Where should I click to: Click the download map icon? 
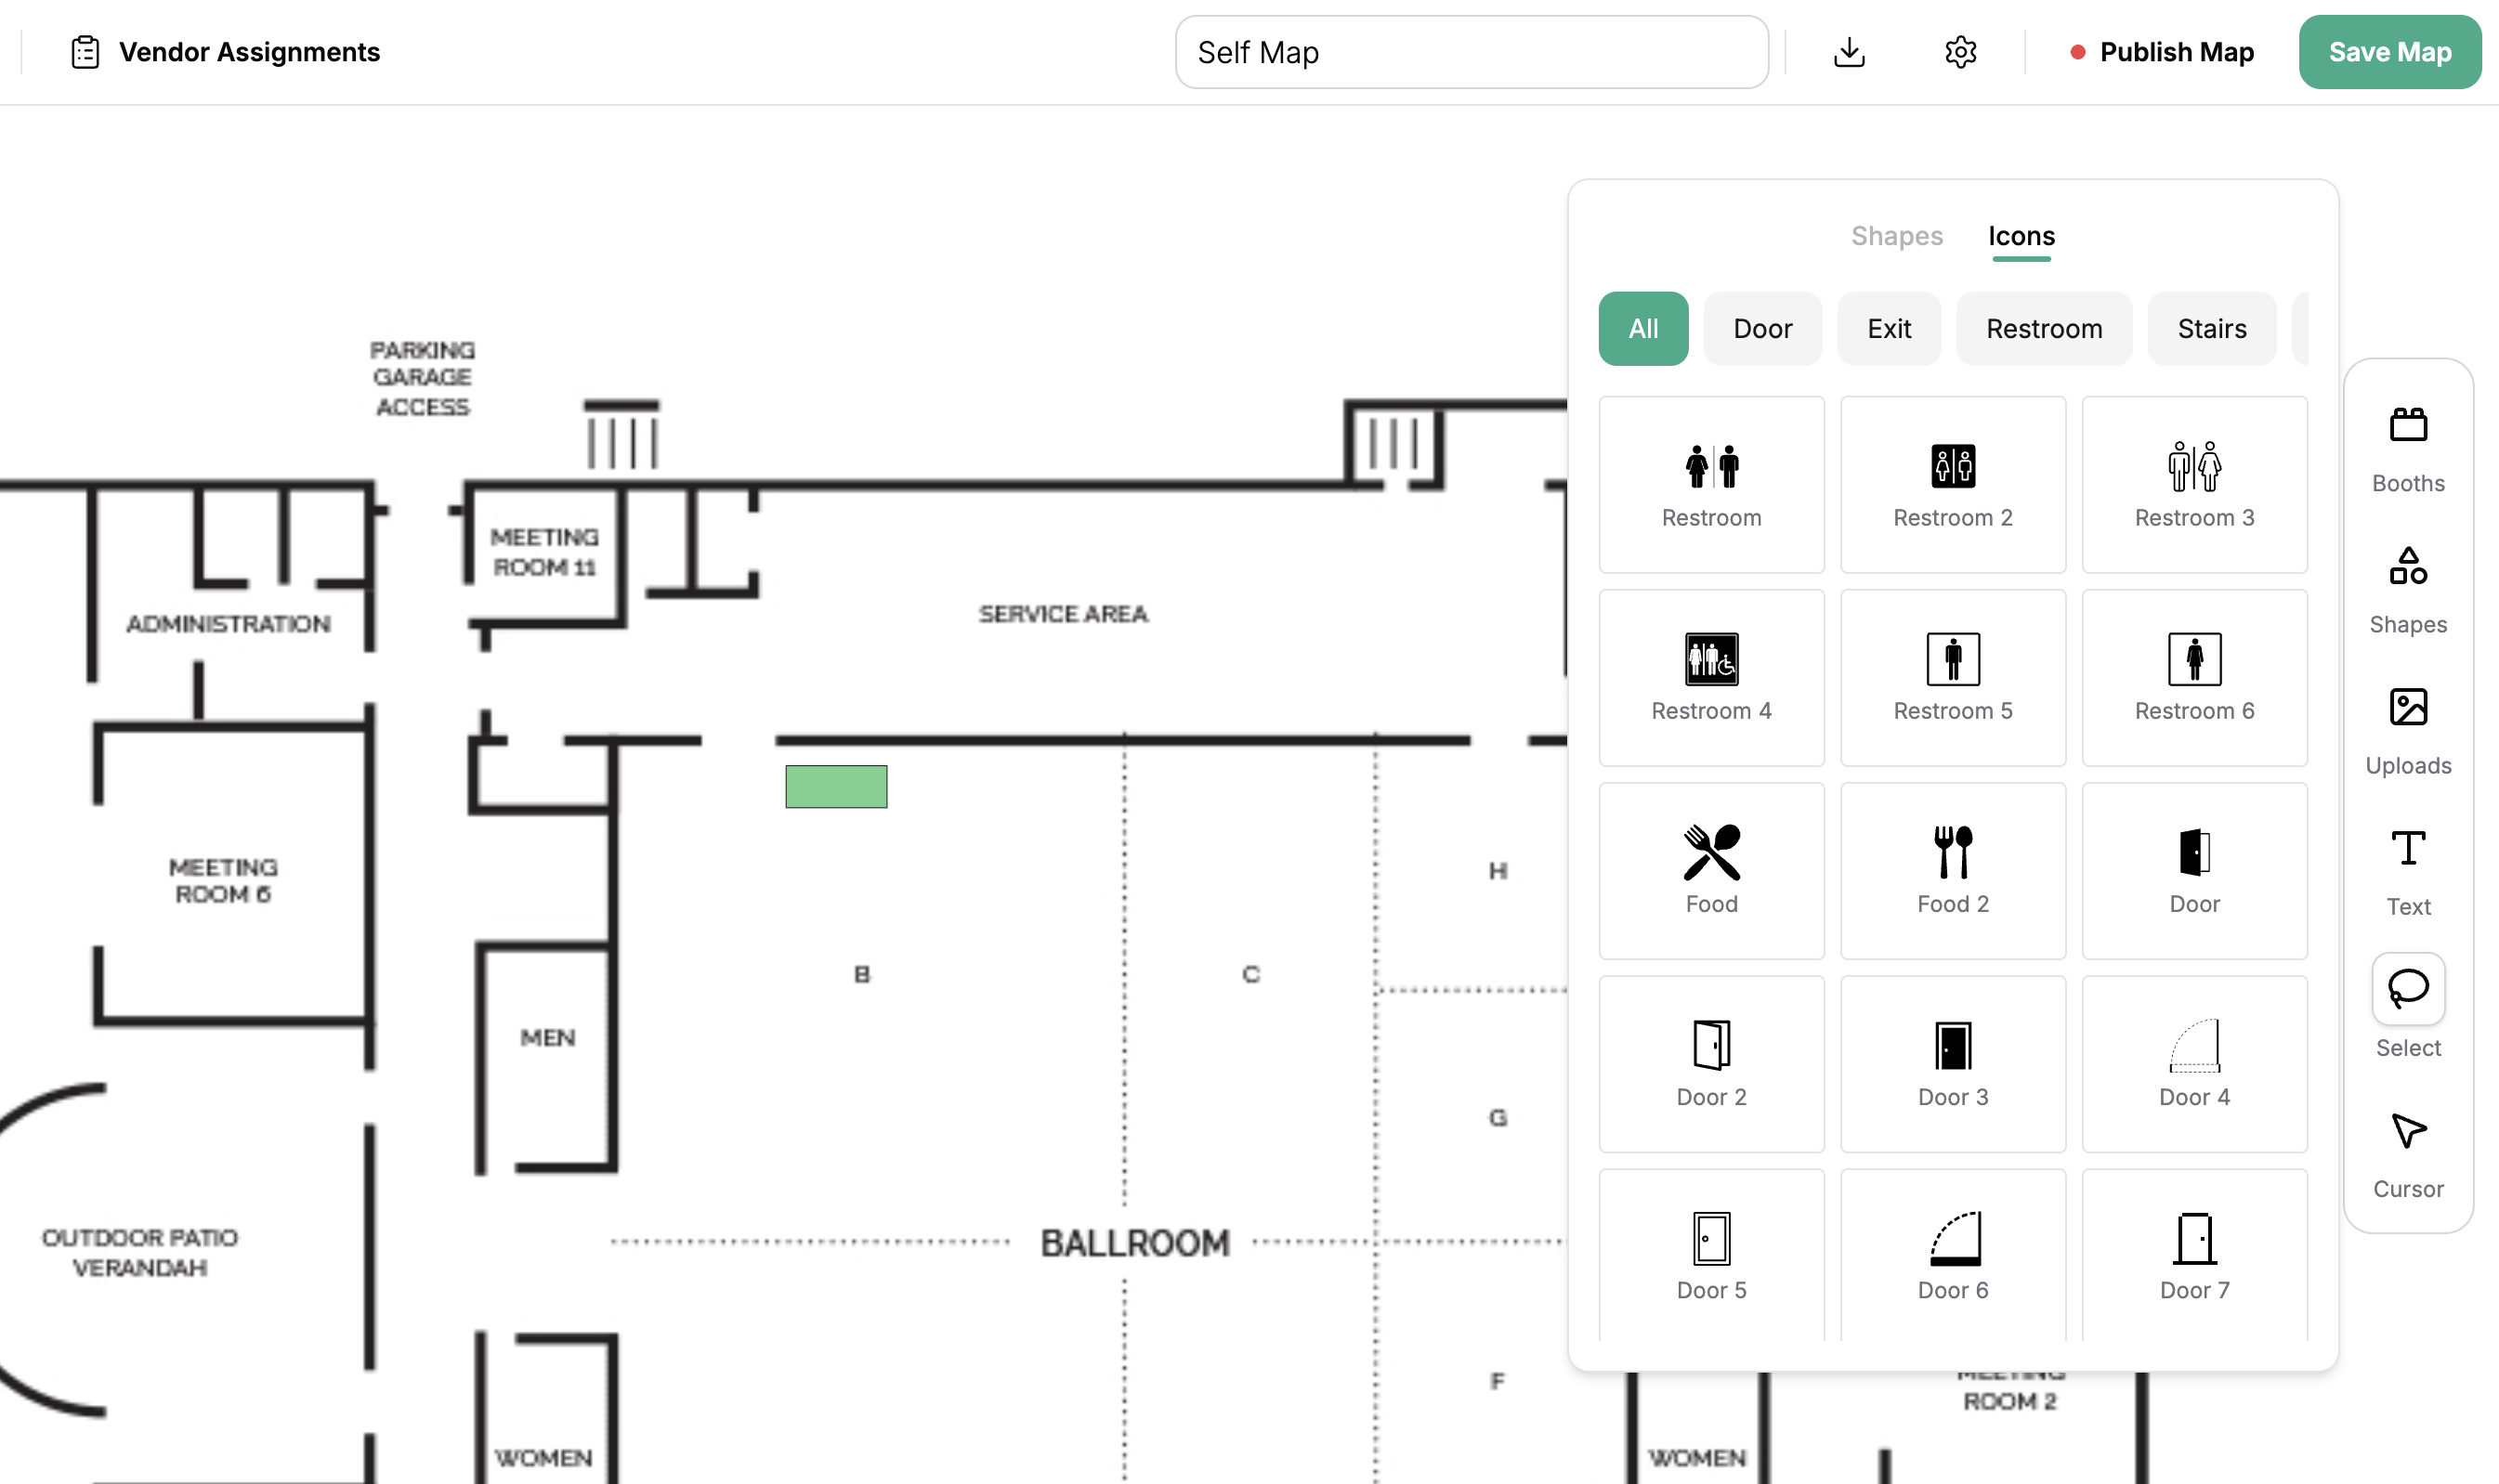point(1849,52)
